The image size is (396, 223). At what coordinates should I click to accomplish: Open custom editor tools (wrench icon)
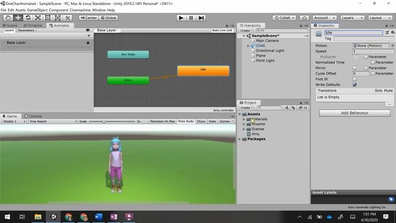click(67, 18)
